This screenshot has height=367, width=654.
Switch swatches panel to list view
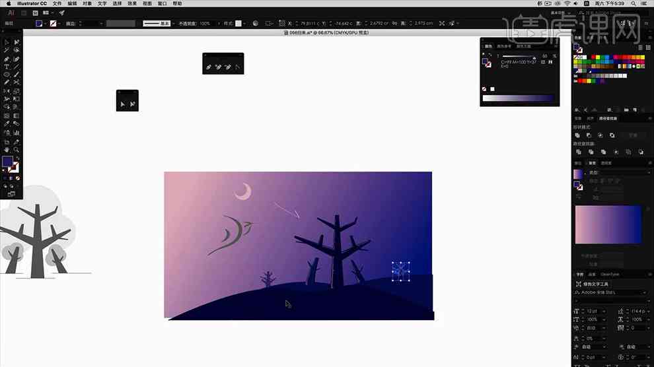[x=640, y=48]
